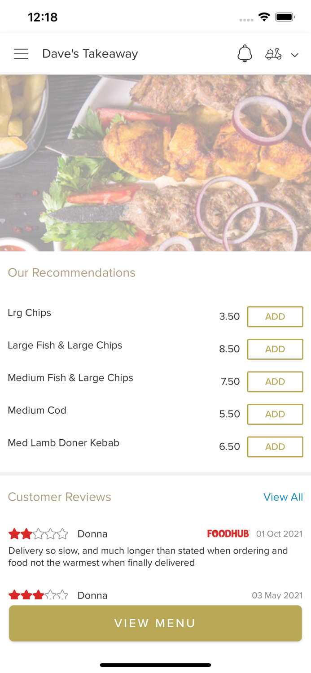Add Large Fish & Large Chips

[275, 349]
